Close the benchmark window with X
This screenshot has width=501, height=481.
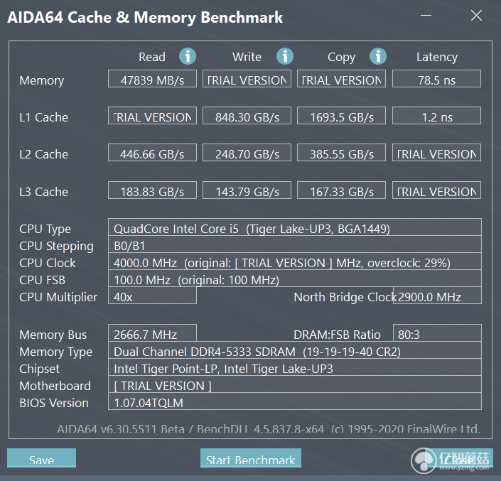pos(476,15)
